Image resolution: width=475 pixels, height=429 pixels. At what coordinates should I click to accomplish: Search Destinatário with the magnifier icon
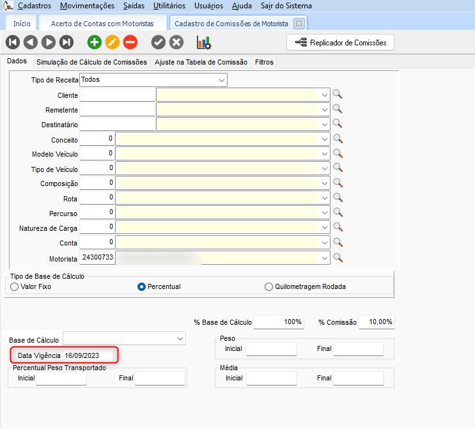[x=338, y=123]
